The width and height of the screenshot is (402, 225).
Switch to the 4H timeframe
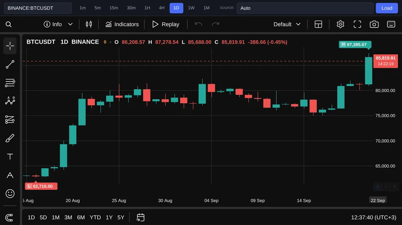point(162,8)
